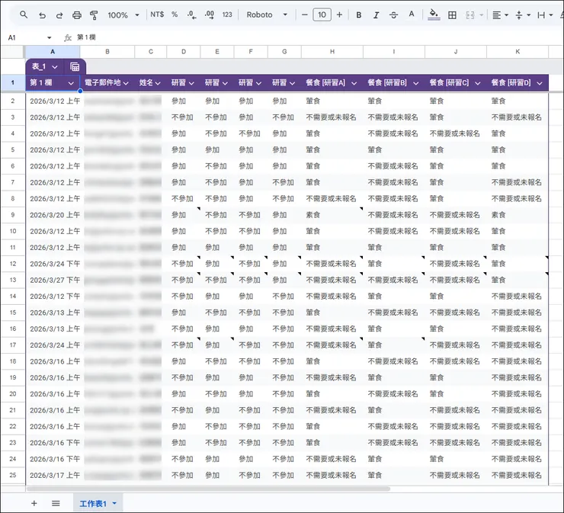The width and height of the screenshot is (564, 513).
Task: Open horizontal align options
Action: coord(500,14)
